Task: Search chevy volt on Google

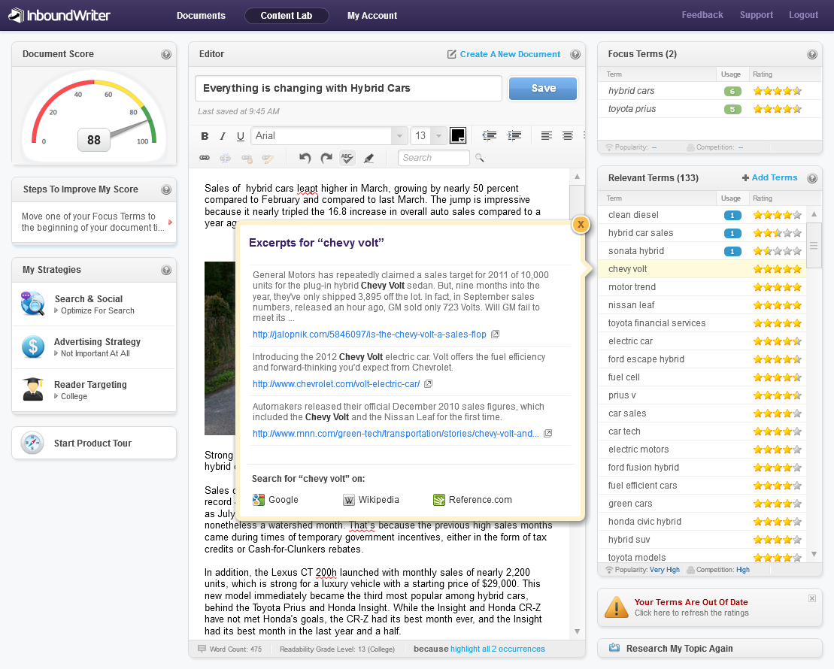Action: coord(275,500)
